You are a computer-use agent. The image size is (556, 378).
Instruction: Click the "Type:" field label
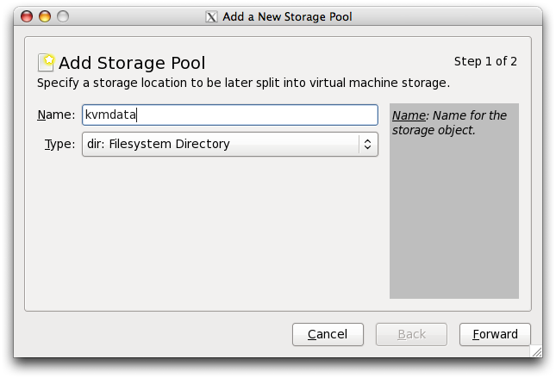[59, 144]
